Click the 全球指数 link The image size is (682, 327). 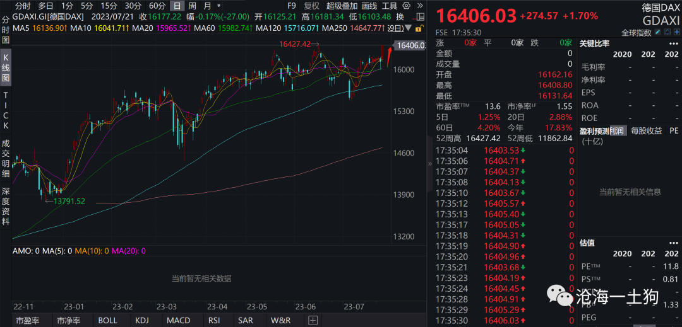pos(637,33)
